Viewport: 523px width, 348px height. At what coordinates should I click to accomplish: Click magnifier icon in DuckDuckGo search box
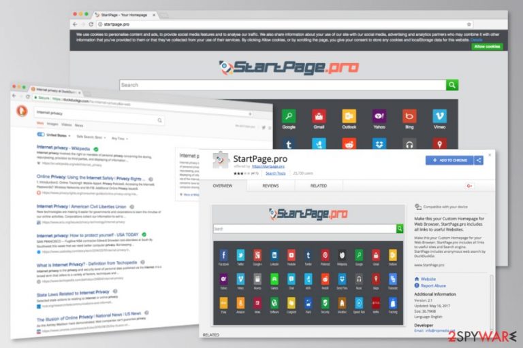(x=159, y=120)
